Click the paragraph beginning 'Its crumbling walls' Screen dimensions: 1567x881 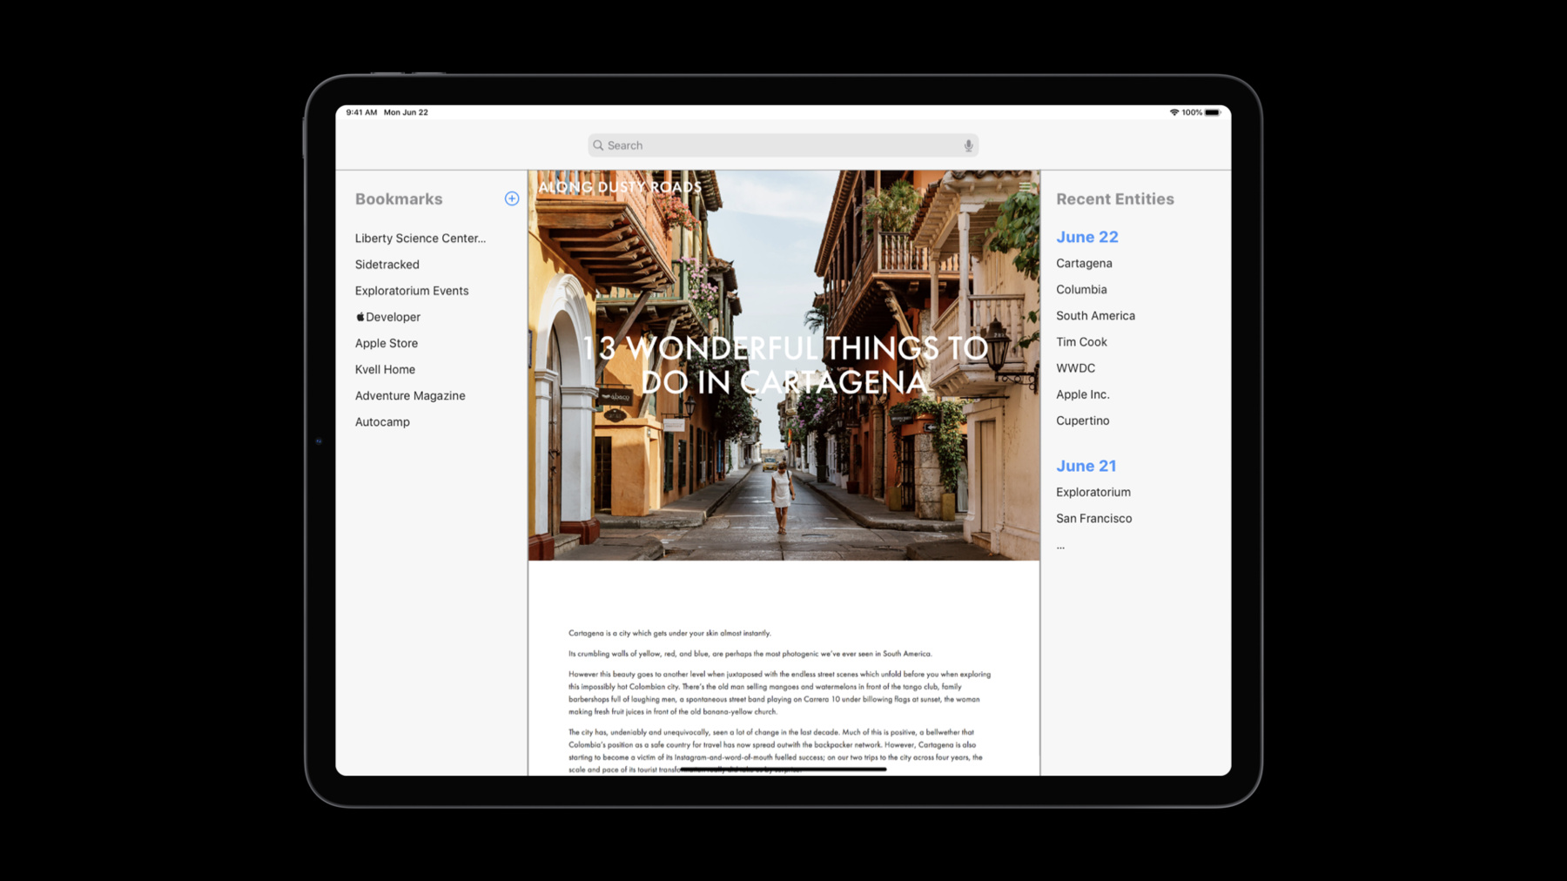pos(750,653)
